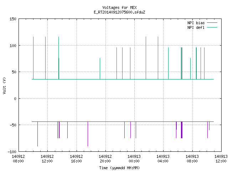Click the y-axis tick label -50
The height and width of the screenshot is (171, 228).
click(x=13, y=125)
